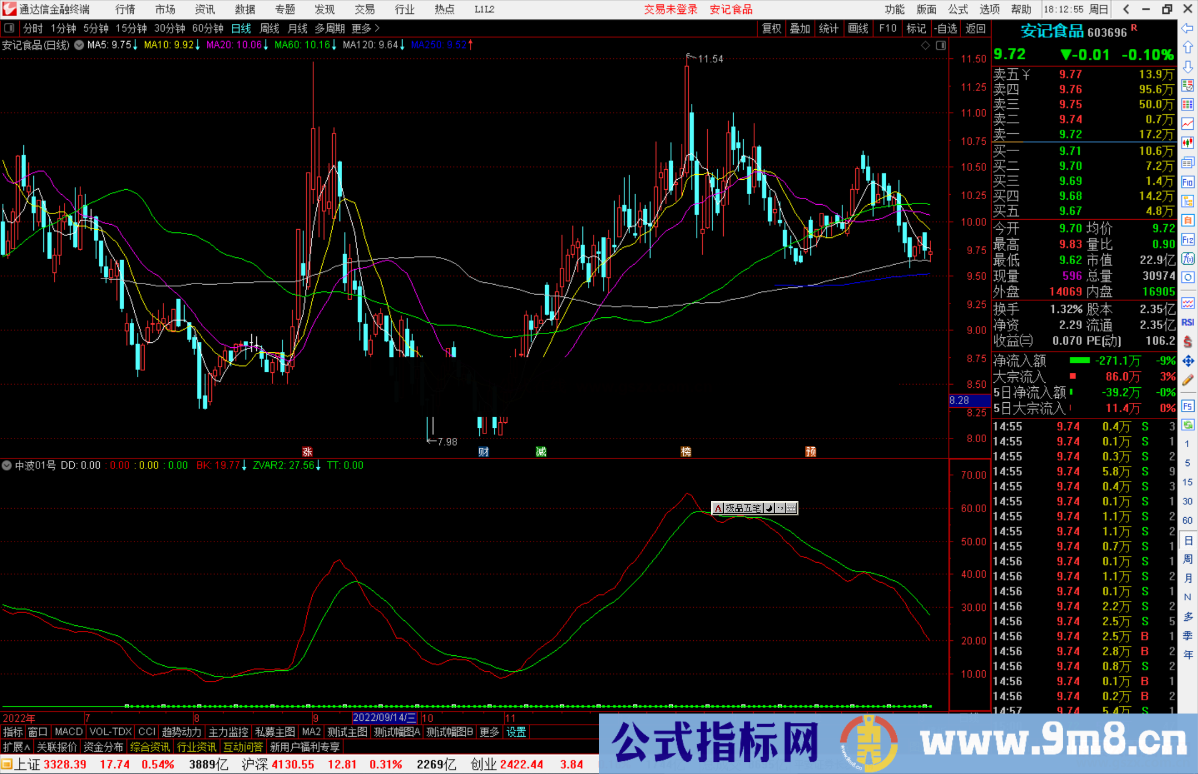Switch to the 周线 weekly chart tab
The width and height of the screenshot is (1198, 774).
point(269,28)
